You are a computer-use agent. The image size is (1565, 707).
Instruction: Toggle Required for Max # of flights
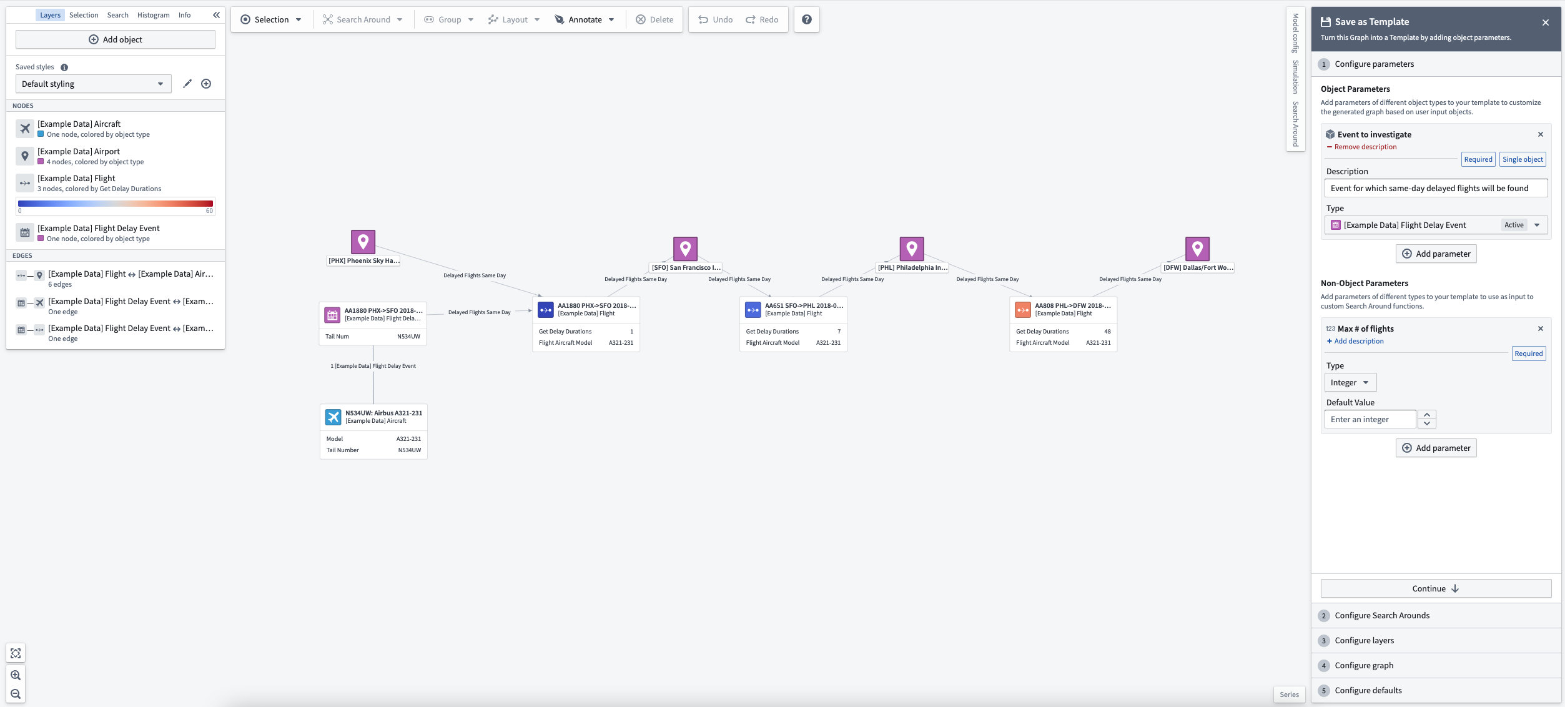(1528, 353)
